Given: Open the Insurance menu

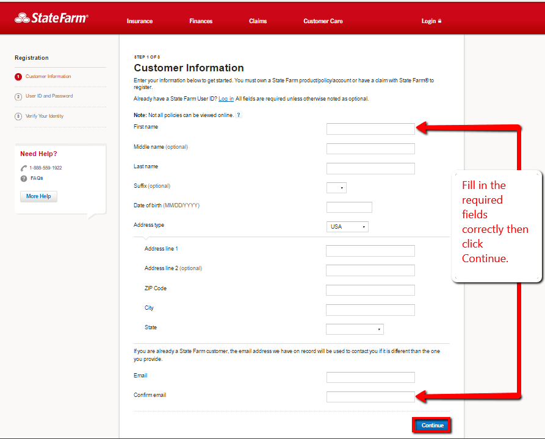Looking at the screenshot, I should 140,21.
